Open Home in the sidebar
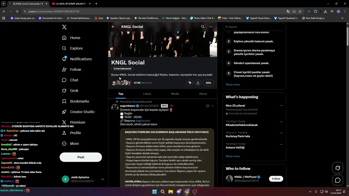Viewport: 349px width, 196px height. (x=71, y=38)
